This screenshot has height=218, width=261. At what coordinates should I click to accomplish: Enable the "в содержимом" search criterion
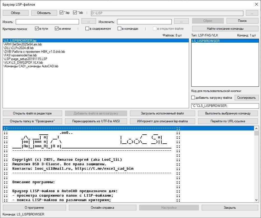click(87, 29)
